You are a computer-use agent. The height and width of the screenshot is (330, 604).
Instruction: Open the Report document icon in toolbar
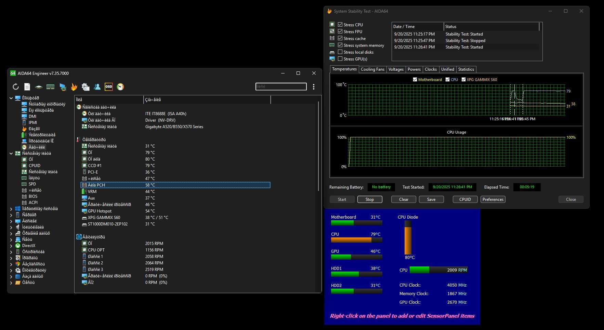coord(27,87)
